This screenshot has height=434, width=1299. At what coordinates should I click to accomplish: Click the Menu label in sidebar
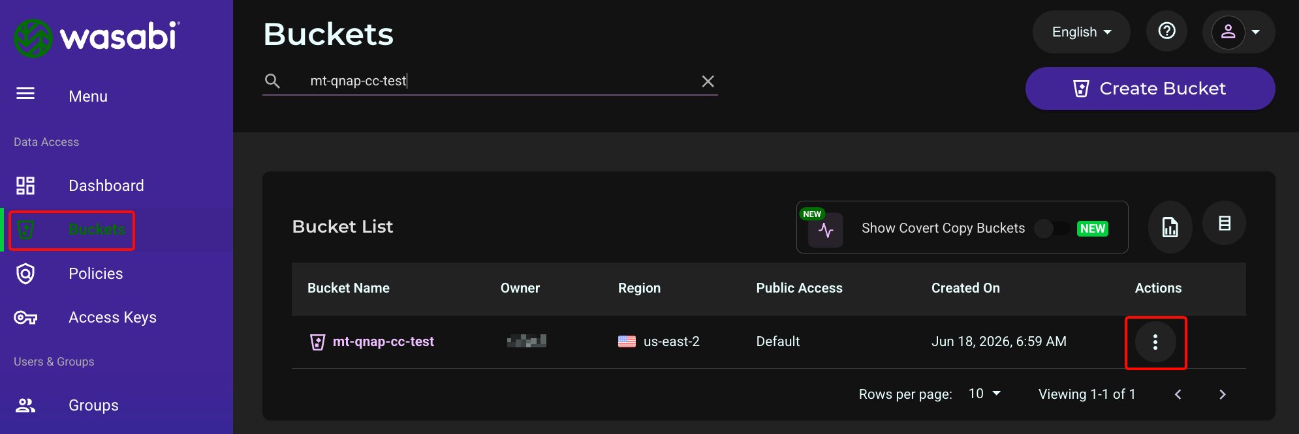[88, 96]
